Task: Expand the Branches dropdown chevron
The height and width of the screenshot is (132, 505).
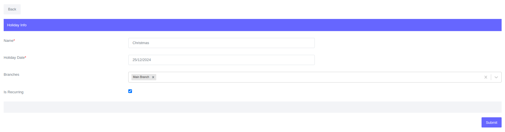Action: (496, 77)
